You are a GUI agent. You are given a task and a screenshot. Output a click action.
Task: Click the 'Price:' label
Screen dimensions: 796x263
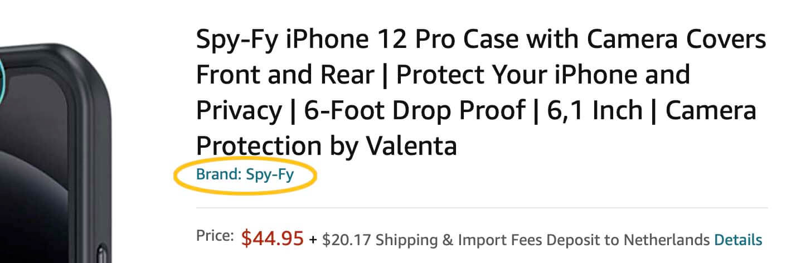pos(215,236)
